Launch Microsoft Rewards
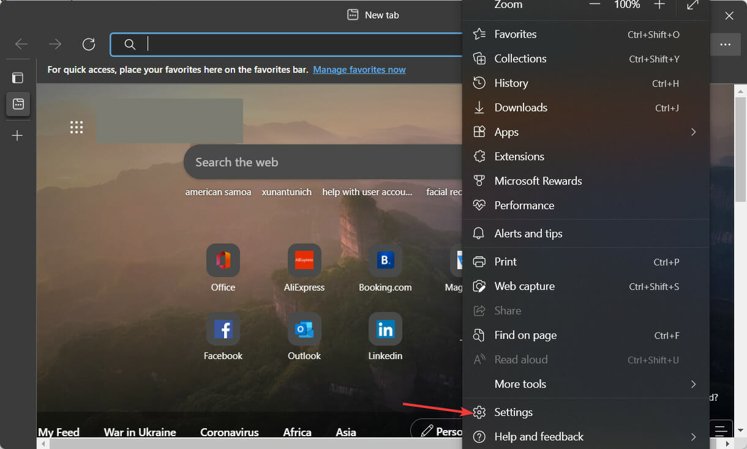 pyautogui.click(x=538, y=180)
